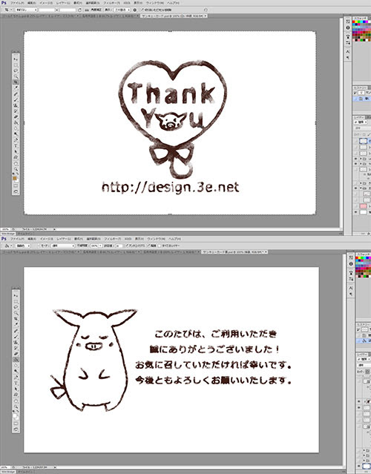
Task: Click 許容値 tolerance field in bottom options bar
Action: pos(119,246)
